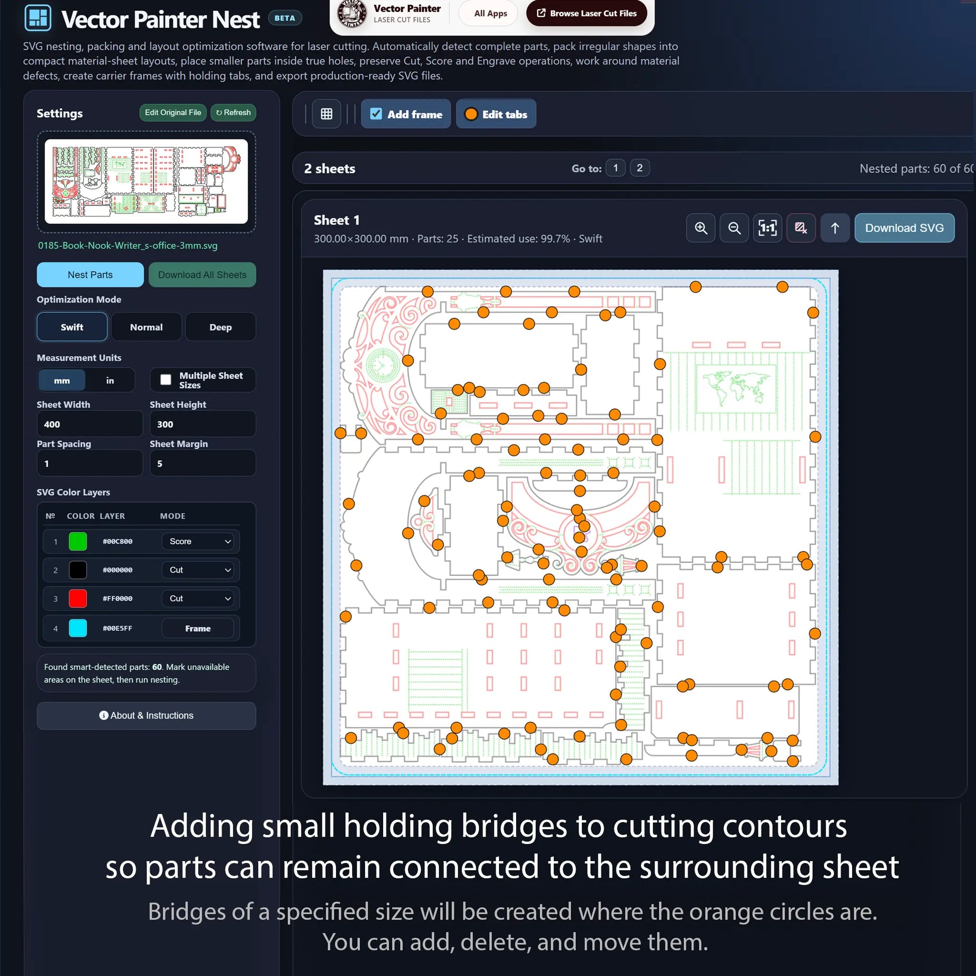Uncheck the Add frame checkbox
The image size is (976, 976).
coord(376,114)
